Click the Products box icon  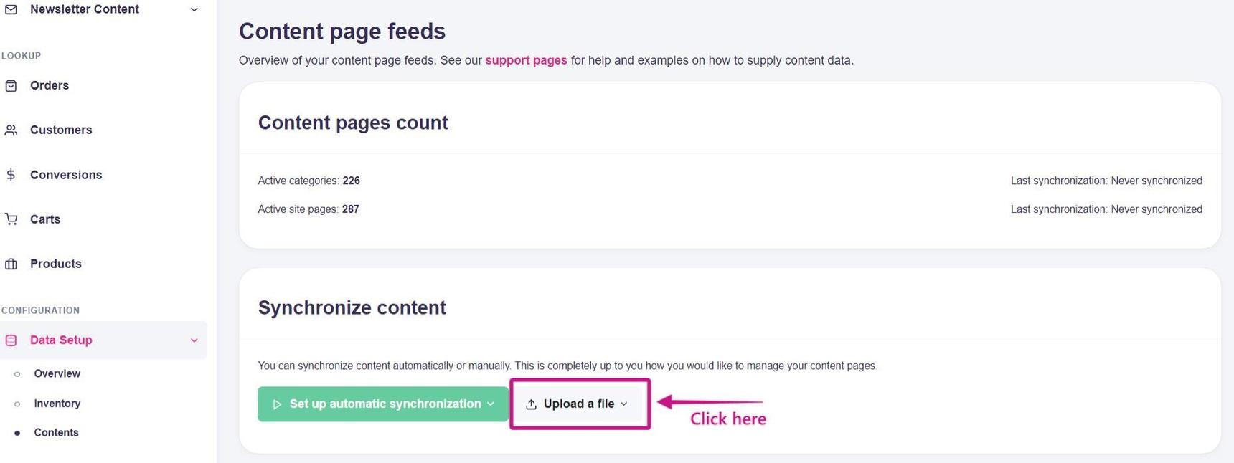click(11, 264)
